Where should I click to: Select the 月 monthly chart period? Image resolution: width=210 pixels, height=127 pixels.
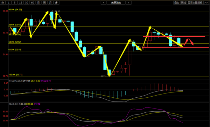[50, 2]
